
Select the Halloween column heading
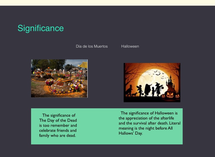[130, 46]
